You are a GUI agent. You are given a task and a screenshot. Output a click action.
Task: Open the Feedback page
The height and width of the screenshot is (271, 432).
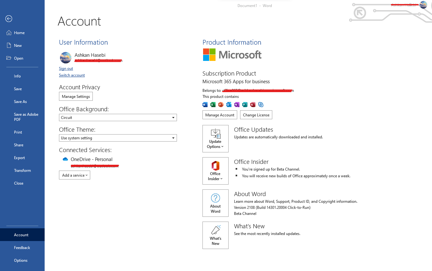[x=22, y=248]
